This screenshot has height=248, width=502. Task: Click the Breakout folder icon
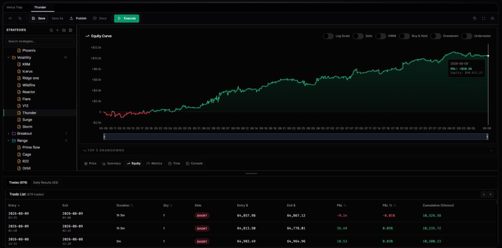(14, 134)
